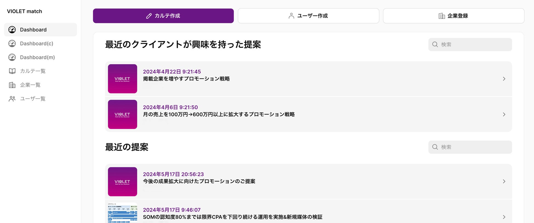
Task: Select ユーザー一覧 from the sidebar
Action: 41,99
